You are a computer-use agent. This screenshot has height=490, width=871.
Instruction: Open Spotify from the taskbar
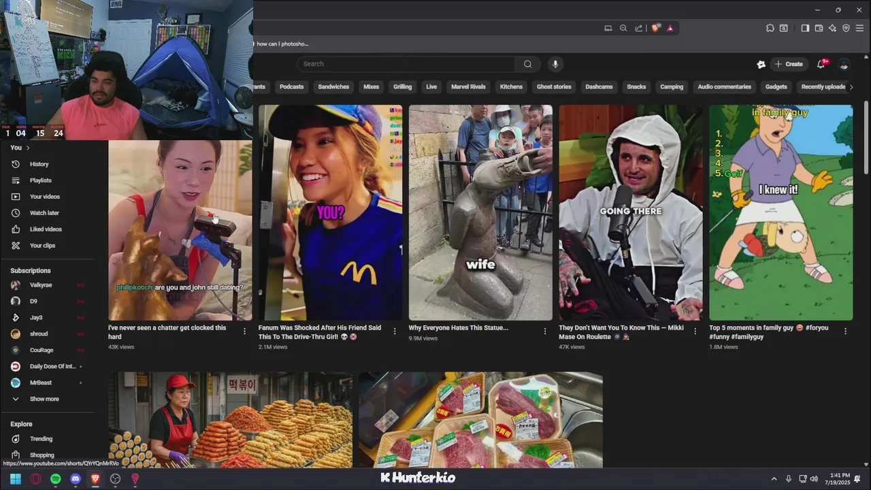(x=56, y=479)
